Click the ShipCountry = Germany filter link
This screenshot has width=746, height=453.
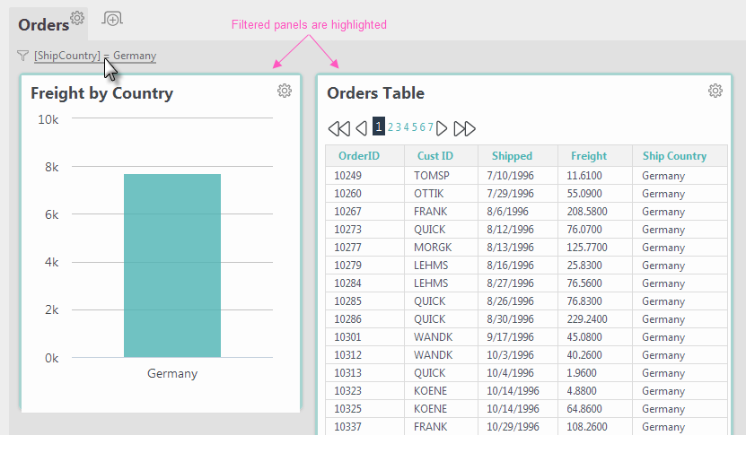95,56
